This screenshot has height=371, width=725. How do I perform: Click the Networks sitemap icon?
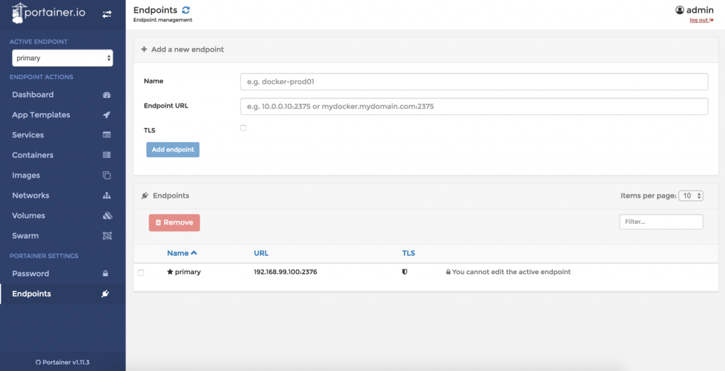tap(107, 195)
